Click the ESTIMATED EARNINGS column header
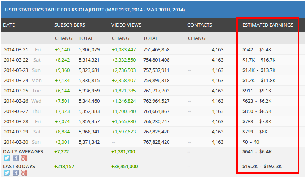The width and height of the screenshot is (307, 178). (267, 25)
